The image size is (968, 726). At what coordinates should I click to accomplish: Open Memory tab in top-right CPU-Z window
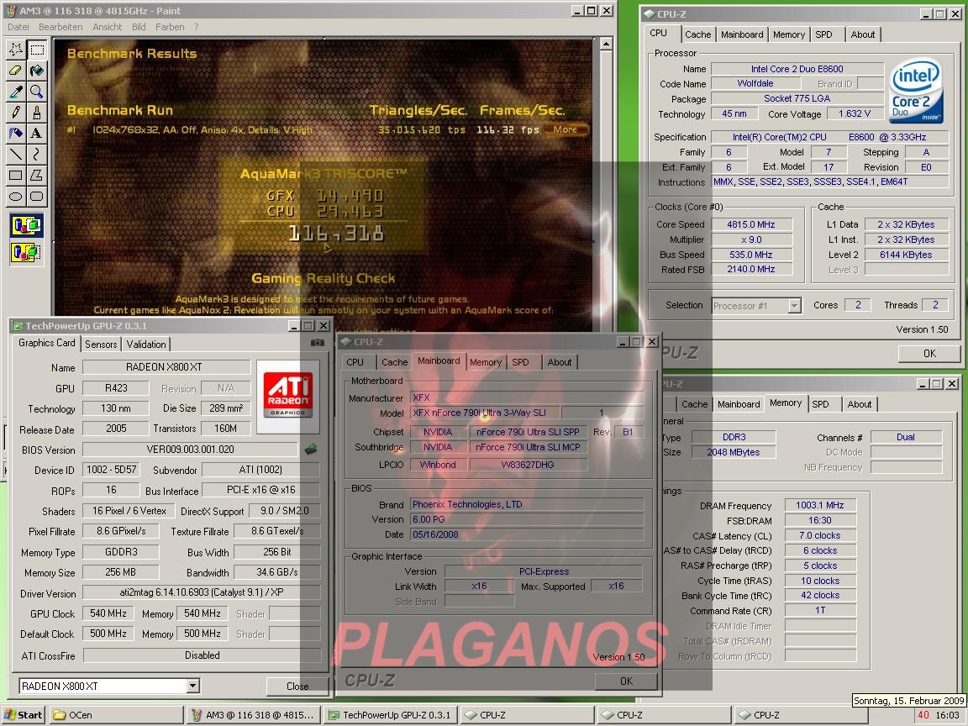point(789,34)
